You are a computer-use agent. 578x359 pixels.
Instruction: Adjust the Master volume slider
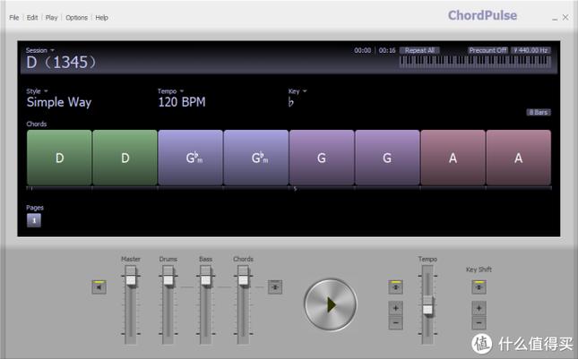(131, 279)
